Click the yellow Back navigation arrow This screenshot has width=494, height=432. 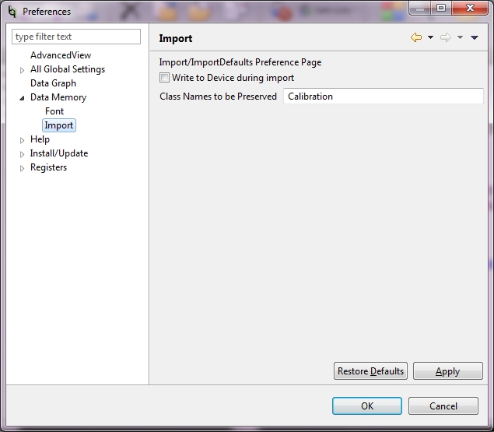tap(416, 37)
